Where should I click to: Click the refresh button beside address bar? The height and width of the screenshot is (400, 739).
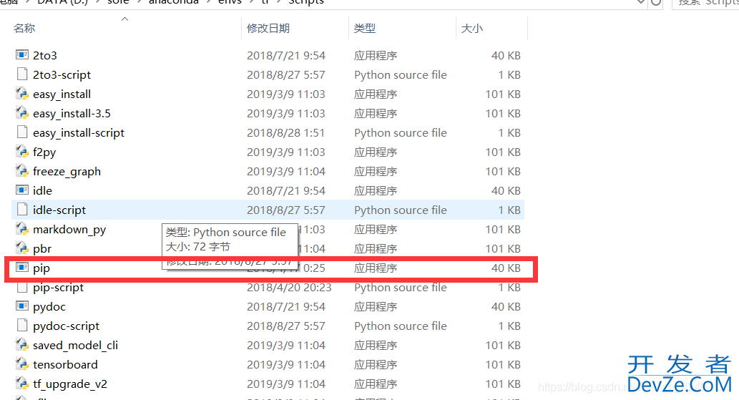tap(656, 2)
